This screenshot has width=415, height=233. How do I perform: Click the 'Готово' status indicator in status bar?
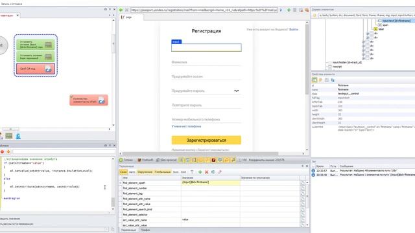126,160
